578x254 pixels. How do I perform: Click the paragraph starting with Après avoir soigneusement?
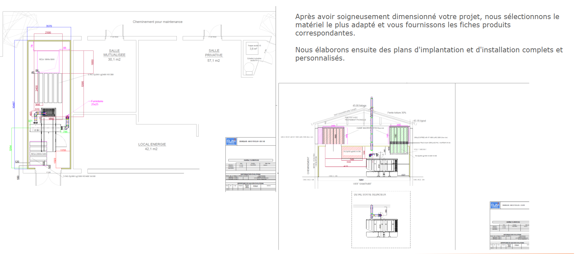427,25
